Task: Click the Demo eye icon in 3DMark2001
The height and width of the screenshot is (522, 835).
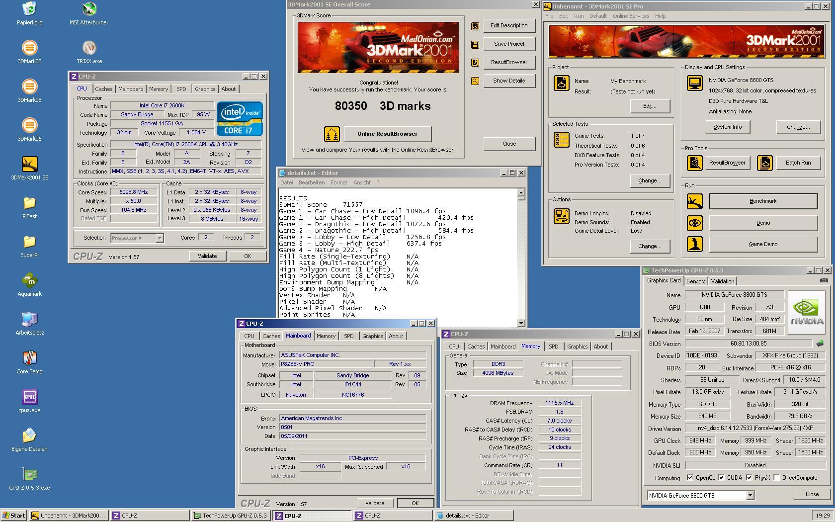Action: coord(695,223)
